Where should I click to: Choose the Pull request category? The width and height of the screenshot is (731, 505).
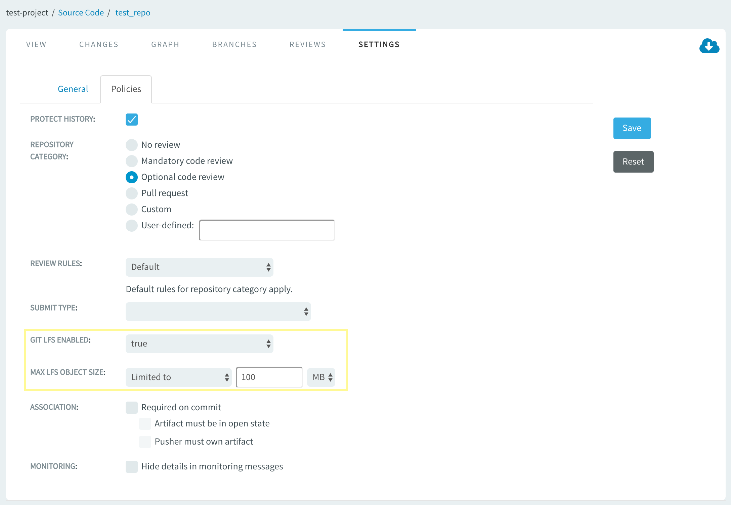pos(132,193)
